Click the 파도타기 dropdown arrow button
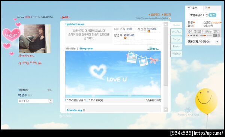 point(50,101)
